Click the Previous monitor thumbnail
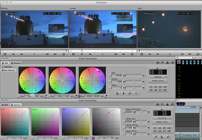The height and width of the screenshot is (140, 202). click(34, 30)
